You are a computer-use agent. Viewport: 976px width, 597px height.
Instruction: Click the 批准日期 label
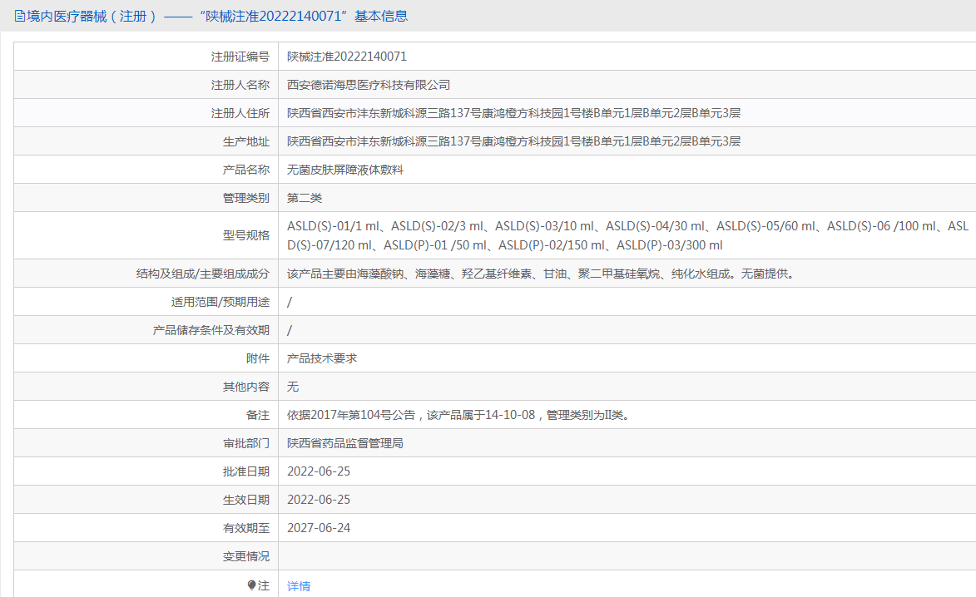point(245,472)
